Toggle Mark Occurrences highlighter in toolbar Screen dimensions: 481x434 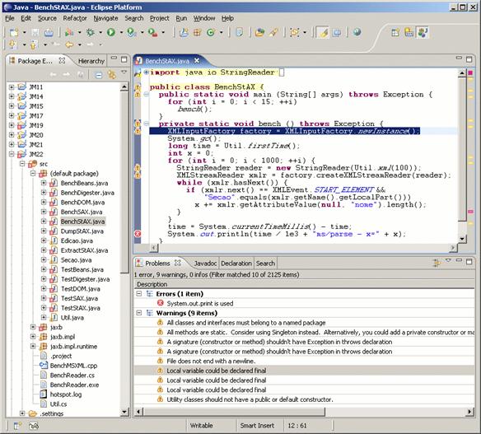(x=324, y=32)
